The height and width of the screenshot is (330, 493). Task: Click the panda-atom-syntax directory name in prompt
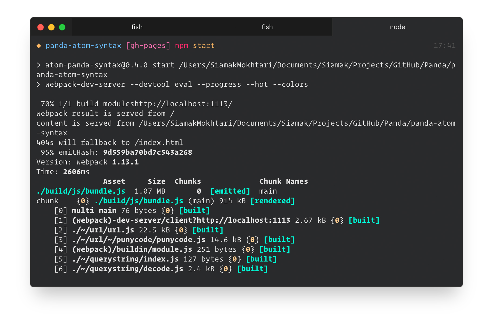tap(83, 46)
